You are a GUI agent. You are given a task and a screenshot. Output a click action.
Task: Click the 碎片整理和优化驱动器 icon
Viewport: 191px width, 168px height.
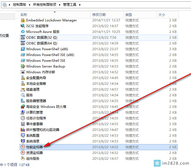tap(23, 130)
